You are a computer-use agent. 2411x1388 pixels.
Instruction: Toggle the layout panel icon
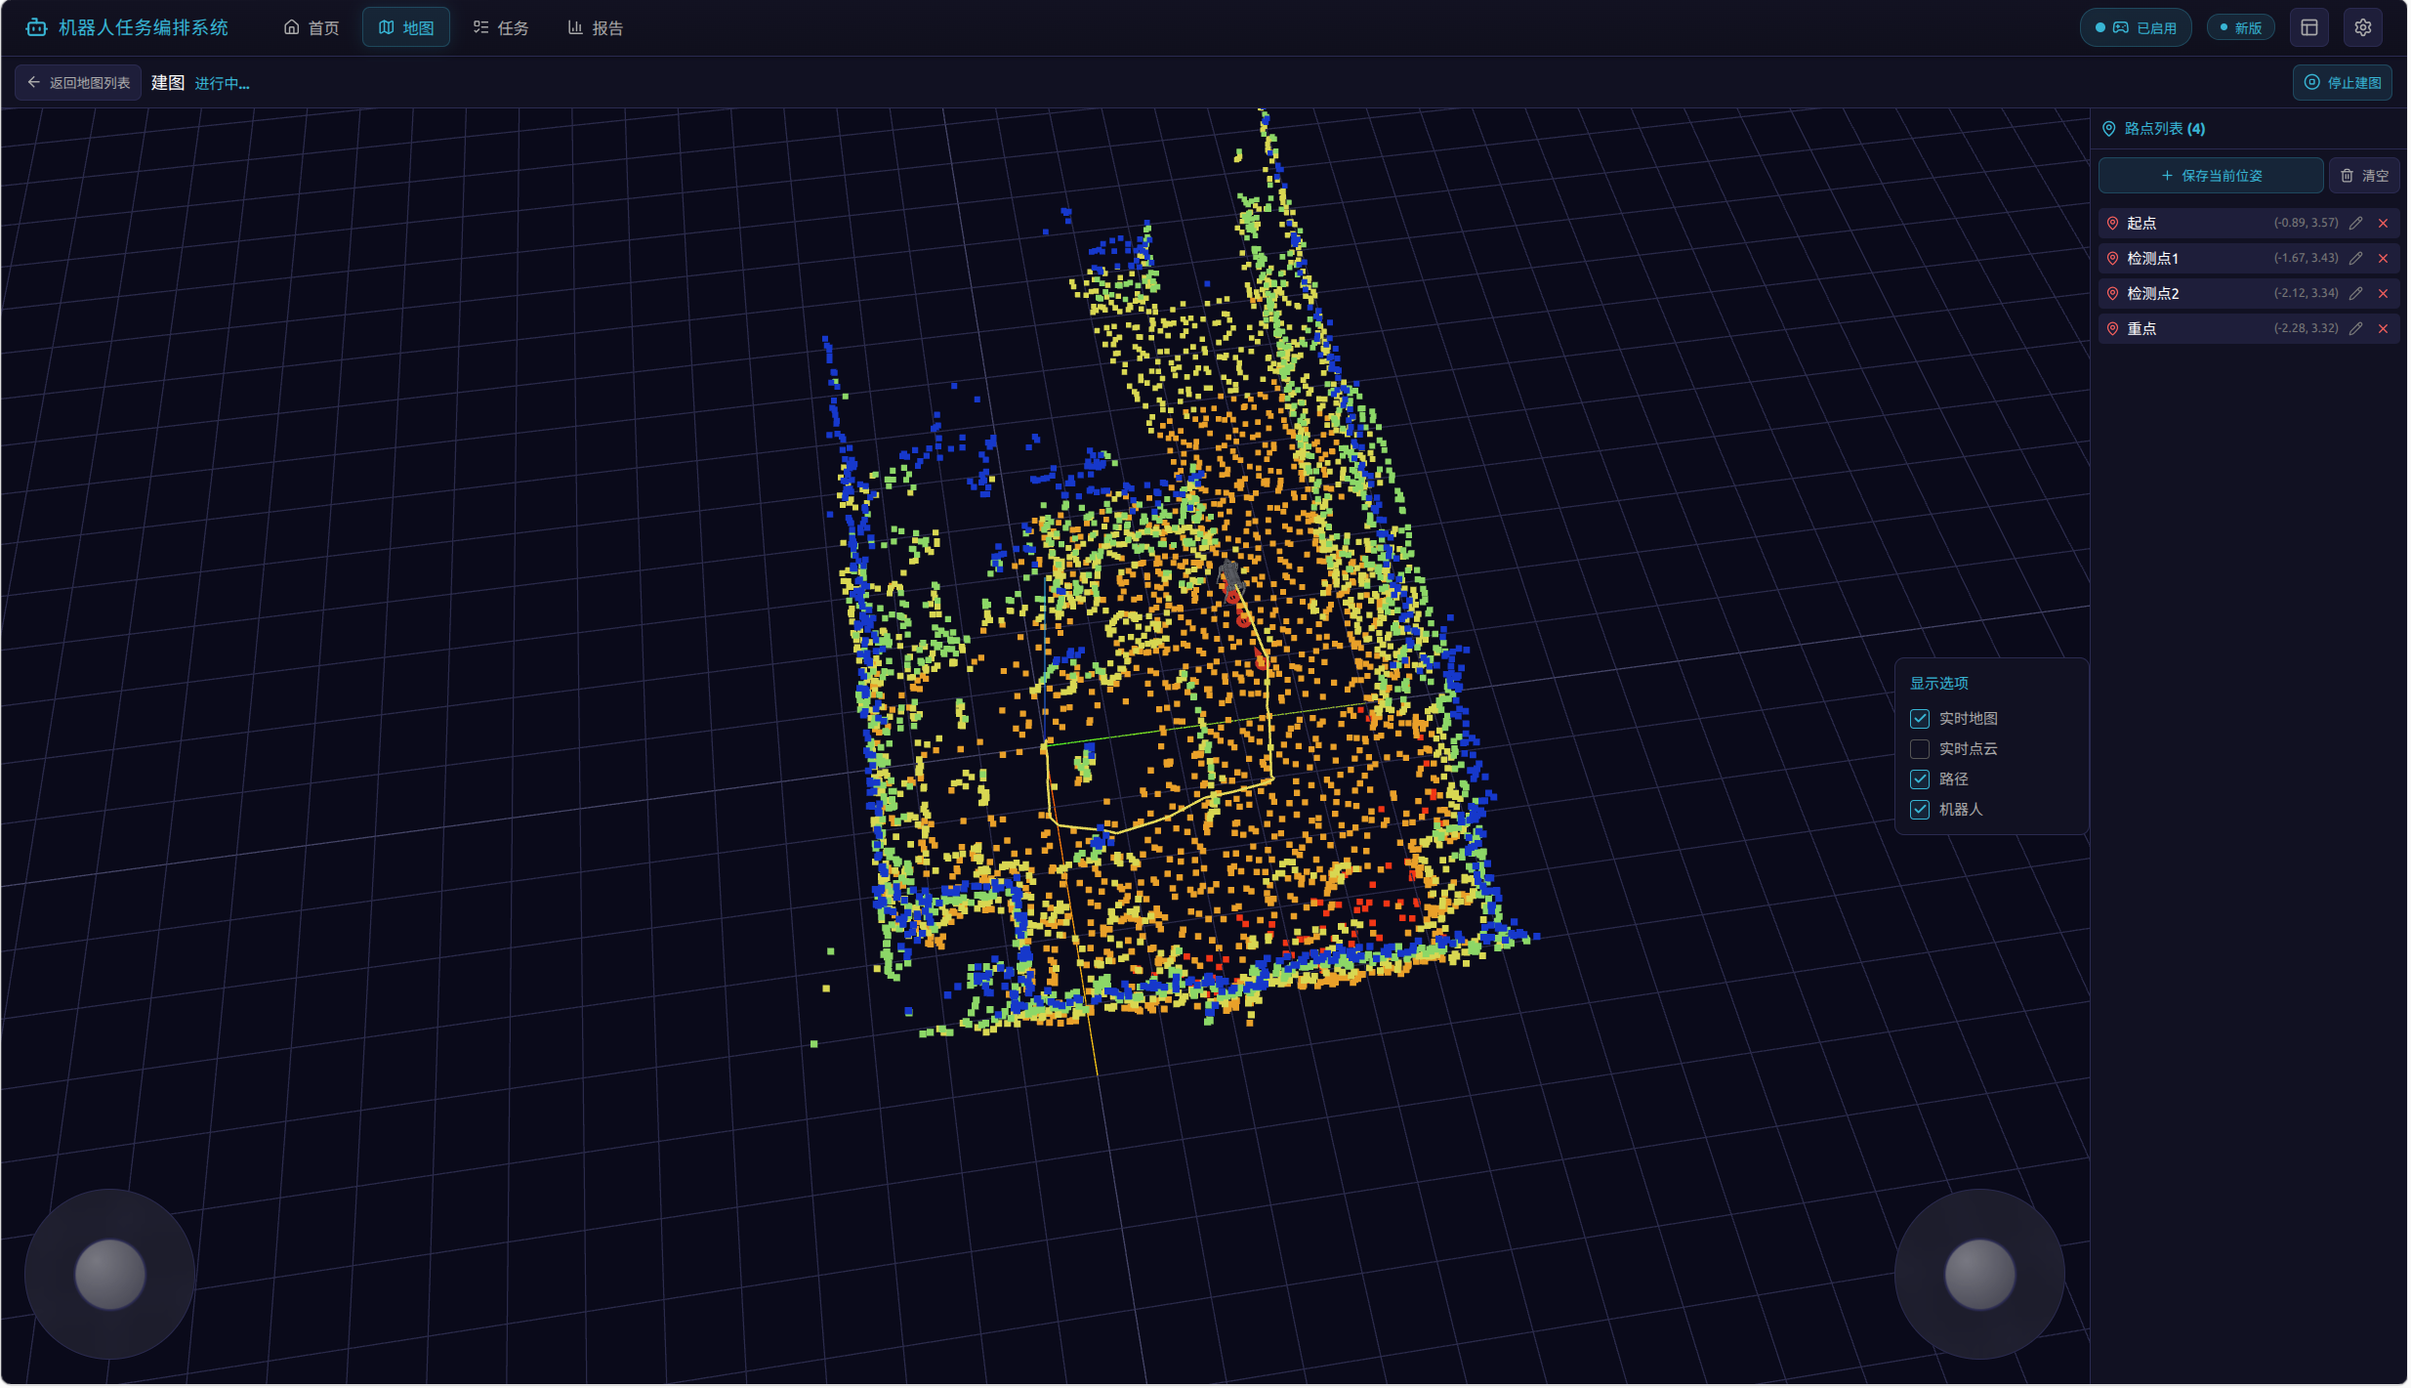point(2310,28)
